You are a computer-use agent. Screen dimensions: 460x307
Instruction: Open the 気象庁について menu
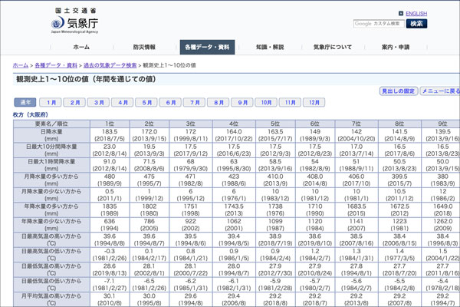pyautogui.click(x=333, y=47)
